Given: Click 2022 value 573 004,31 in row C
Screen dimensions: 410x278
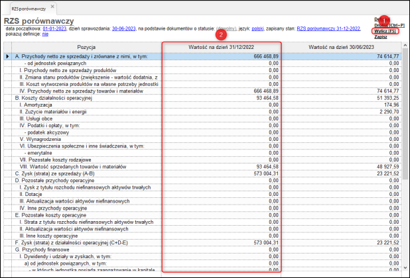Looking at the screenshot, I should pos(266,173).
